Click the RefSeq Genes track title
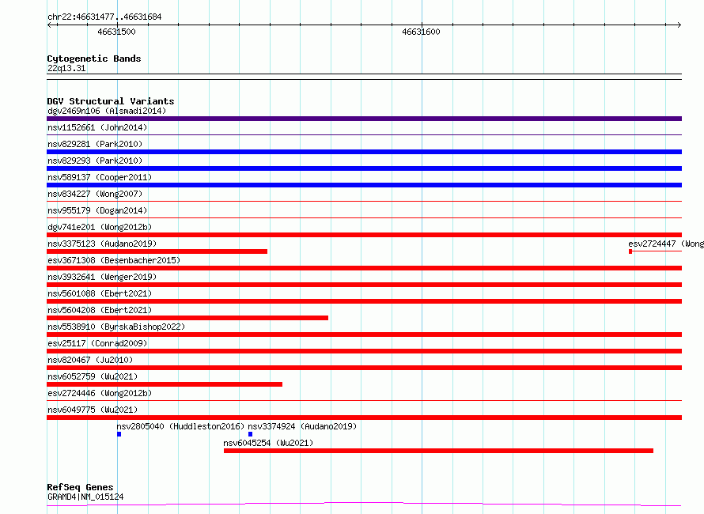704x514 pixels. pos(80,488)
